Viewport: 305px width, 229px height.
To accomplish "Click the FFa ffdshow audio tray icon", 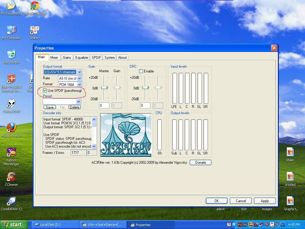I will click(245, 225).
